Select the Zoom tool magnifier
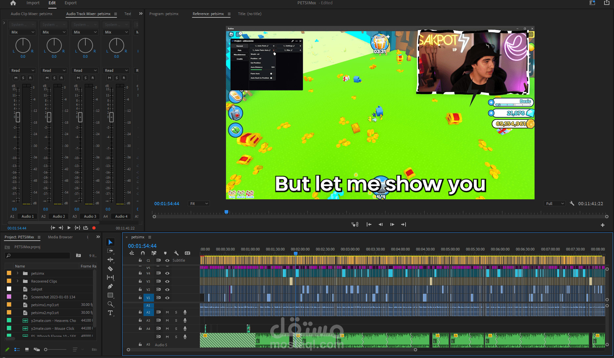614x358 pixels. click(x=110, y=304)
